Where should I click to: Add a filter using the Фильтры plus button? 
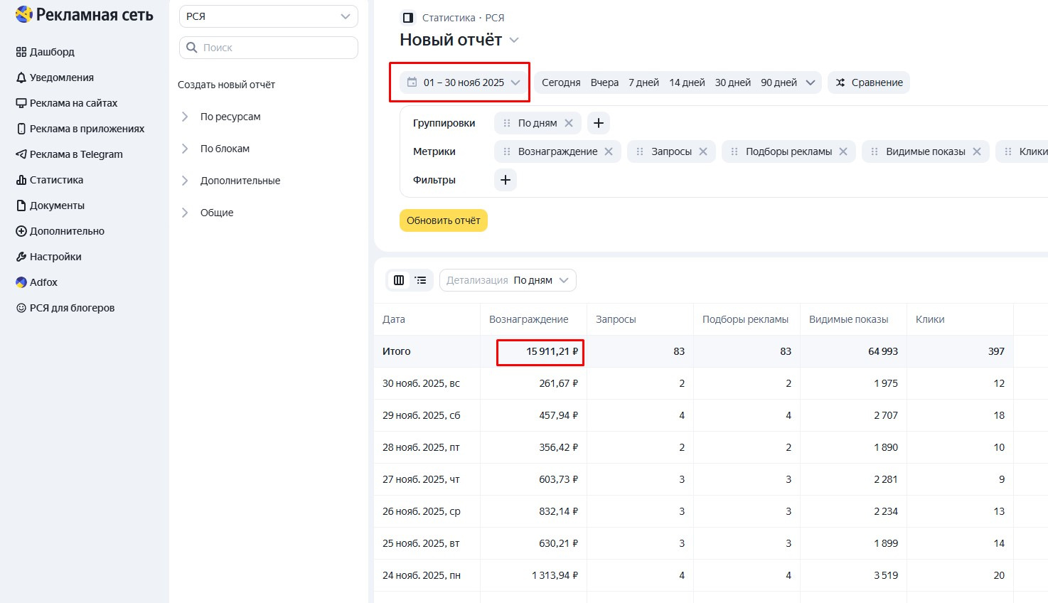tap(506, 180)
